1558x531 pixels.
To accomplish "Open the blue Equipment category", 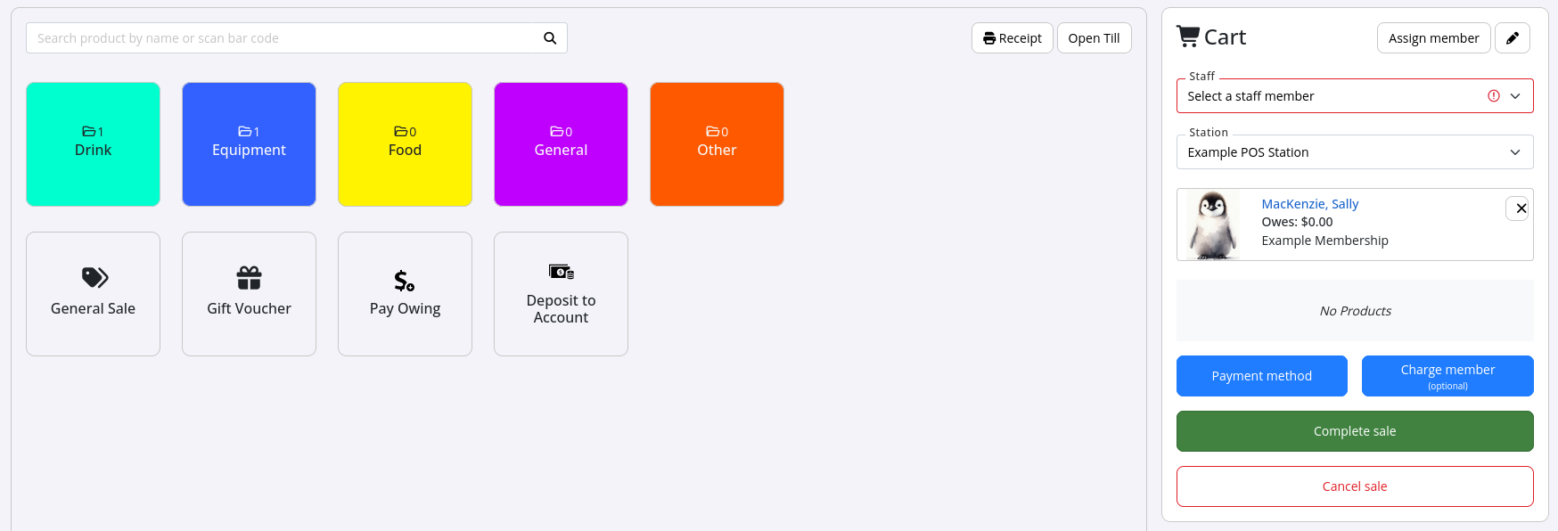I will click(249, 144).
